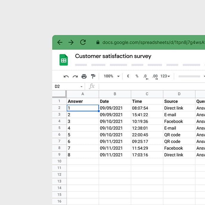Select the cell with time 08:07:54
Viewport: 205px width, 205px height.
point(147,108)
